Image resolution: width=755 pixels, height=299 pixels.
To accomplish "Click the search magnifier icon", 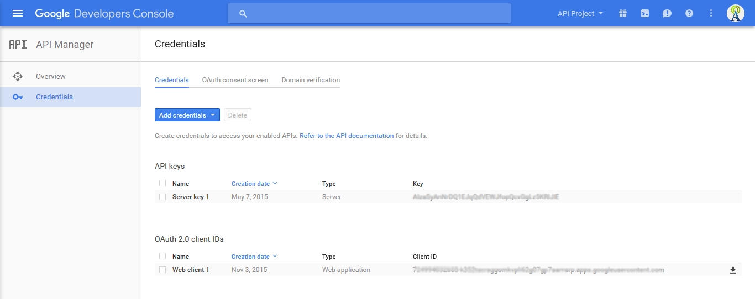I will [x=243, y=14].
